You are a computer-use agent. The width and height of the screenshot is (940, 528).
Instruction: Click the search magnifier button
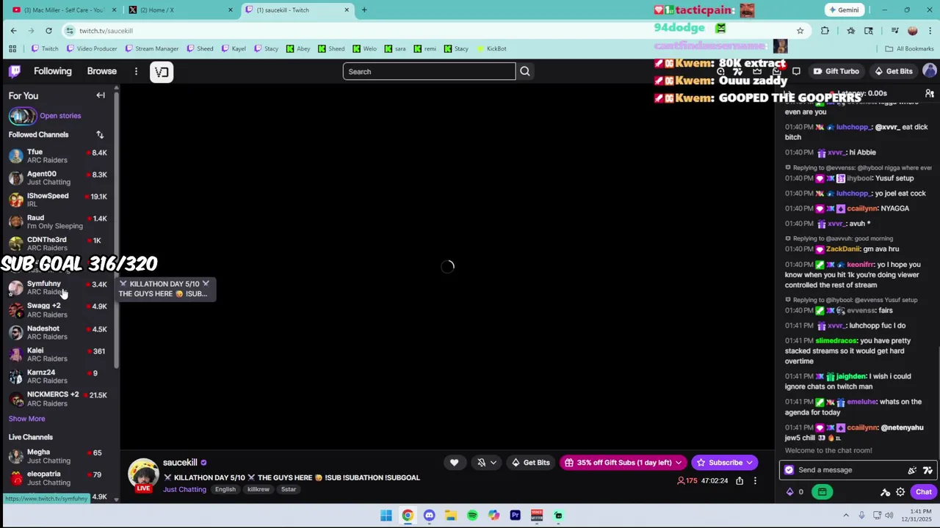tap(525, 71)
